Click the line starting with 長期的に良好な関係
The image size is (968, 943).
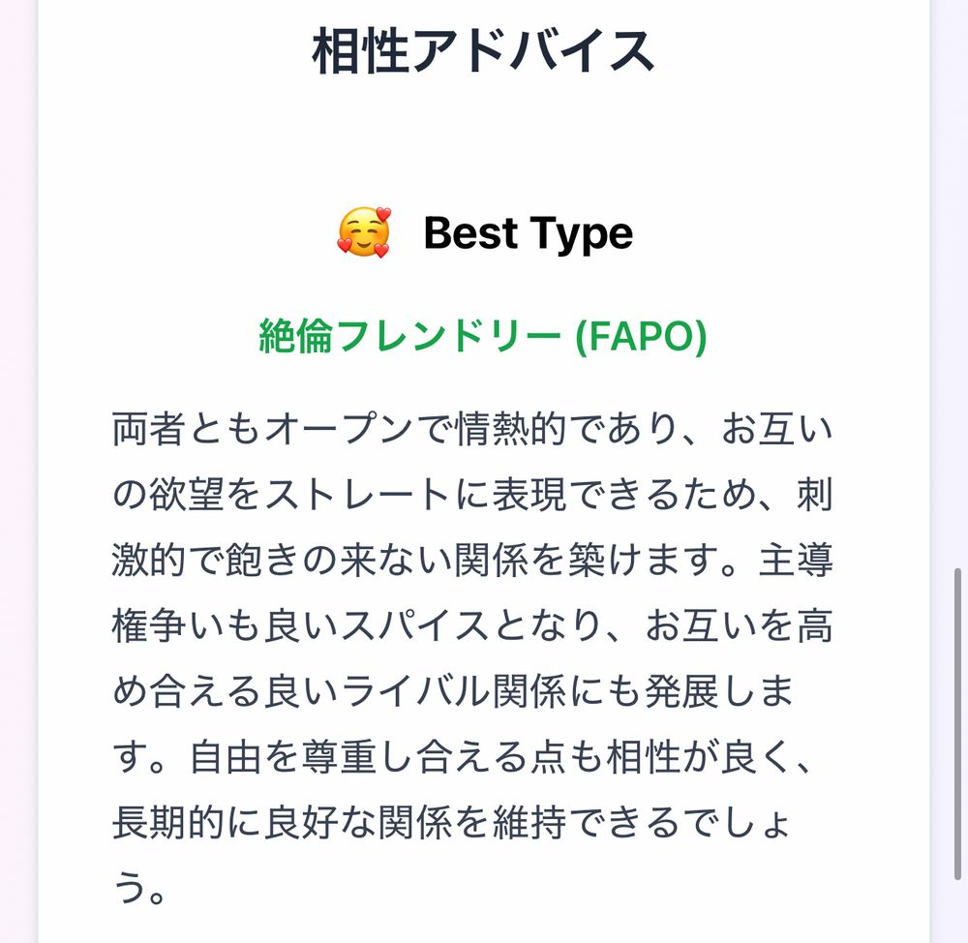pos(452,822)
